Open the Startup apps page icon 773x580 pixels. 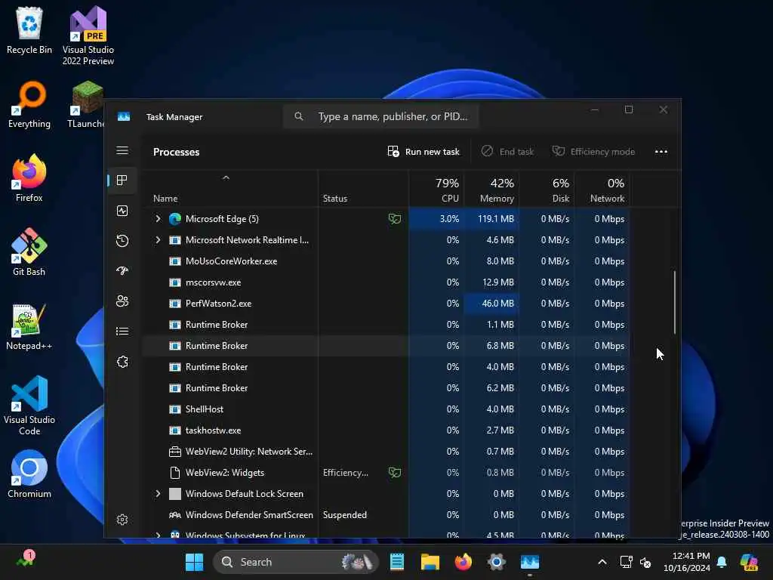(122, 271)
